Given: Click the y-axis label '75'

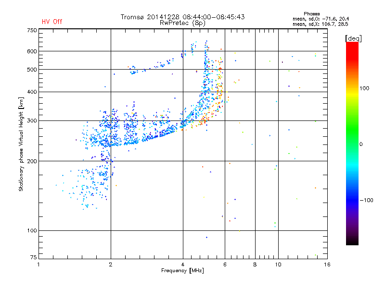Looking at the screenshot, I should [x=34, y=257].
